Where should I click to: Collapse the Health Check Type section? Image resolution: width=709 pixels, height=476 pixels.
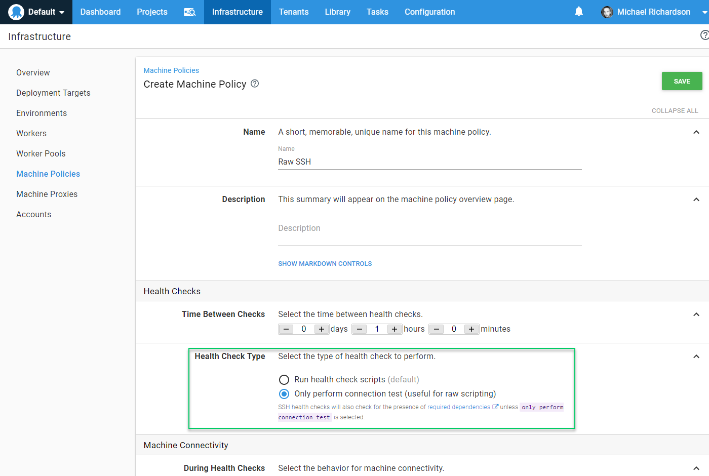(696, 356)
